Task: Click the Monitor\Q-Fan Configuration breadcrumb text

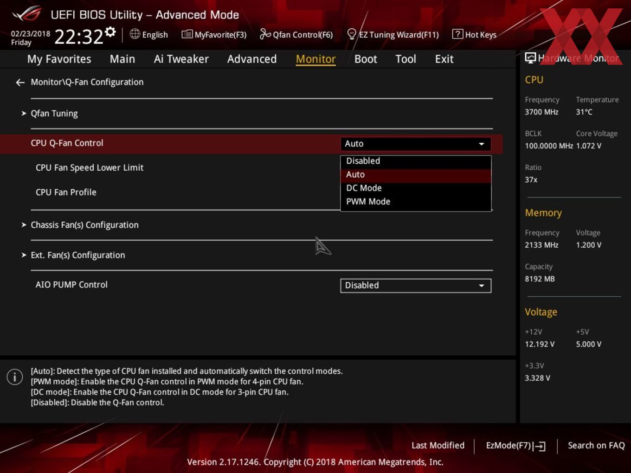Action: pyautogui.click(x=87, y=82)
